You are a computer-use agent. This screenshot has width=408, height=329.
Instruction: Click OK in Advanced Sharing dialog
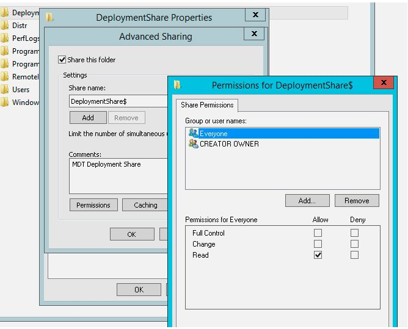pyautogui.click(x=132, y=234)
